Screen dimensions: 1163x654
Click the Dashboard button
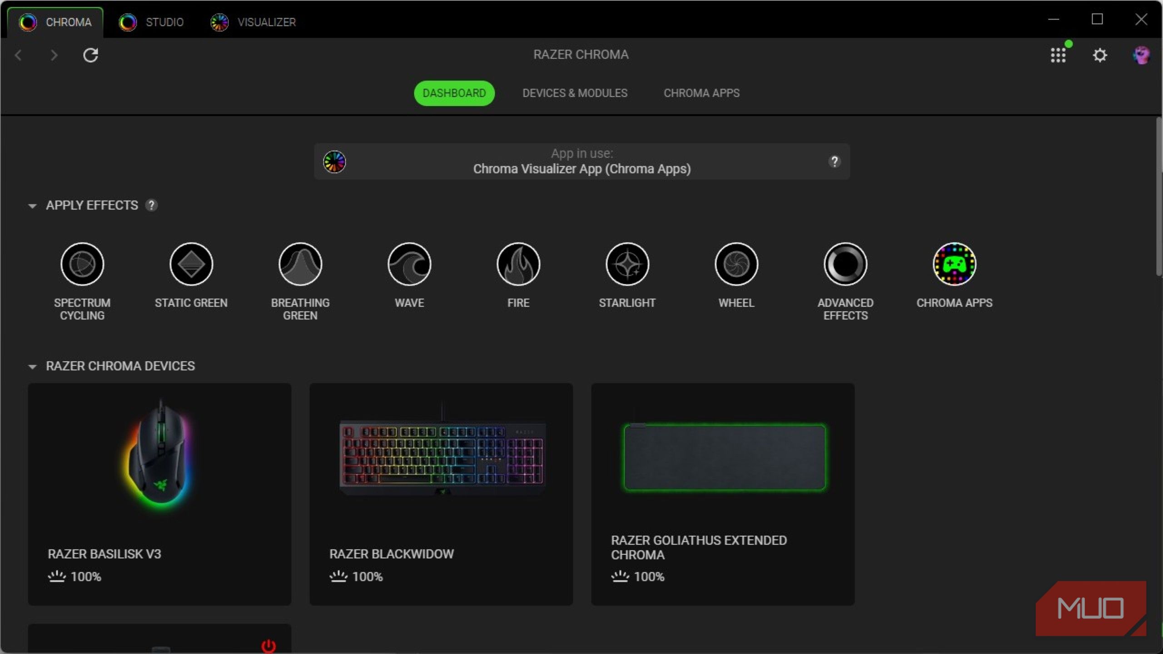[x=454, y=93]
